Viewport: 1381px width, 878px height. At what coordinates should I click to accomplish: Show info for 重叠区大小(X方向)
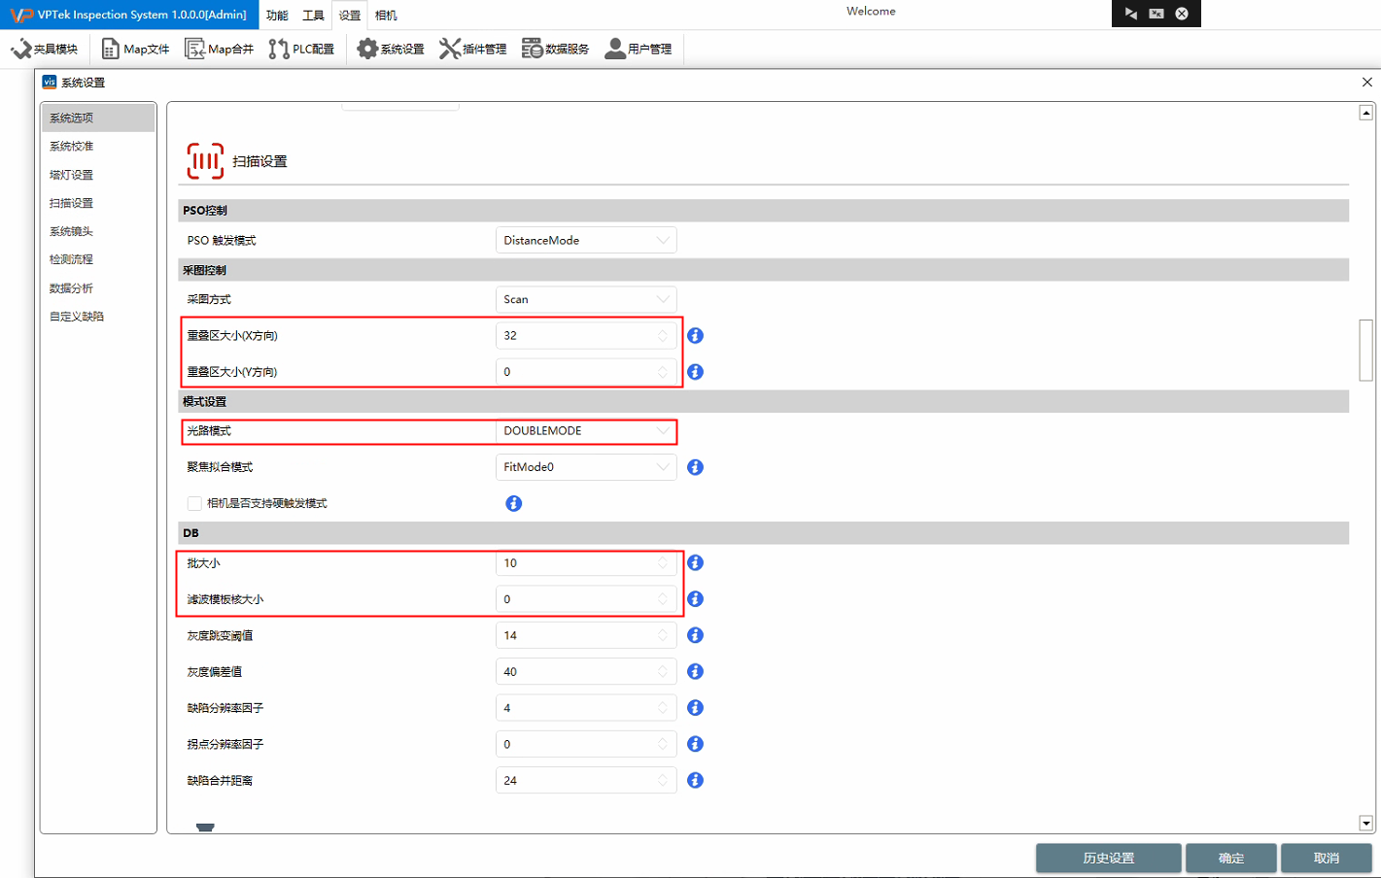coord(695,336)
